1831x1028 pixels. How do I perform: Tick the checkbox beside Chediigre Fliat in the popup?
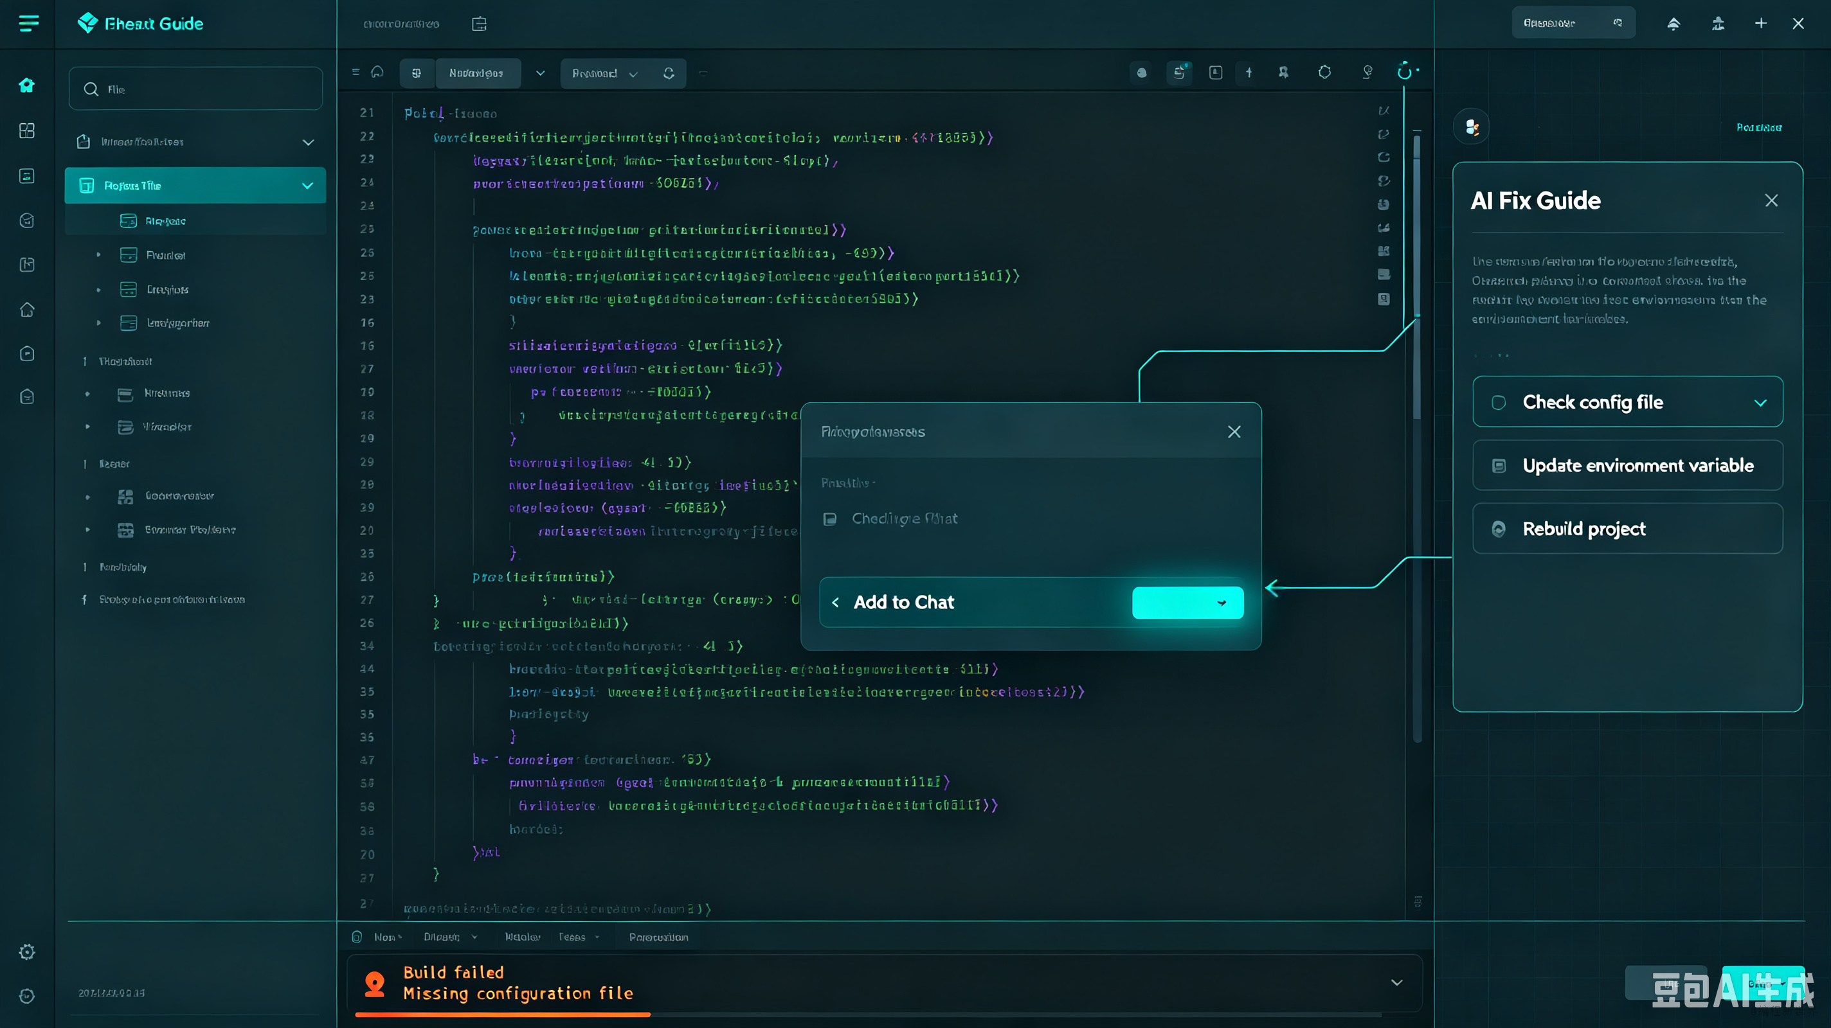(829, 519)
